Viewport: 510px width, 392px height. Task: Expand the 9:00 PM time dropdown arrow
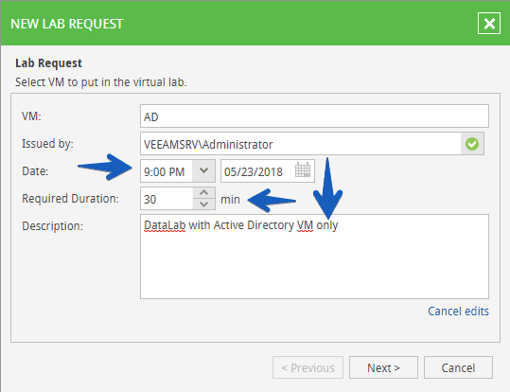coord(203,170)
